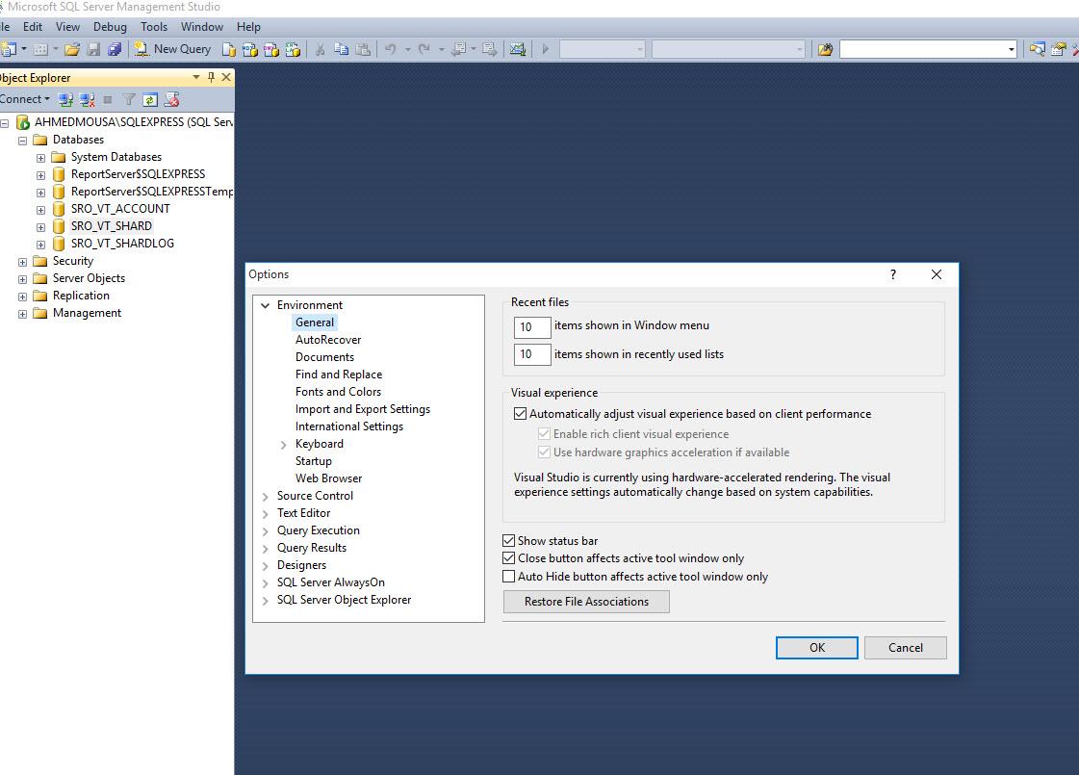
Task: Click the Open File folder toolbar icon
Action: pyautogui.click(x=71, y=49)
